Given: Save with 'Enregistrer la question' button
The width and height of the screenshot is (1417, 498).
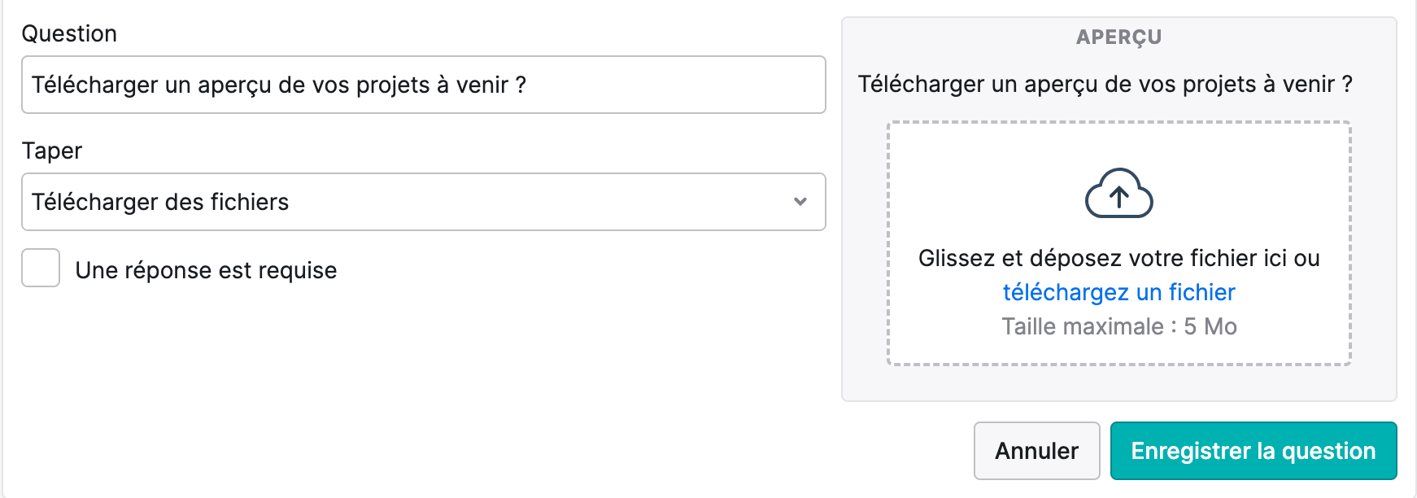Looking at the screenshot, I should 1253,451.
